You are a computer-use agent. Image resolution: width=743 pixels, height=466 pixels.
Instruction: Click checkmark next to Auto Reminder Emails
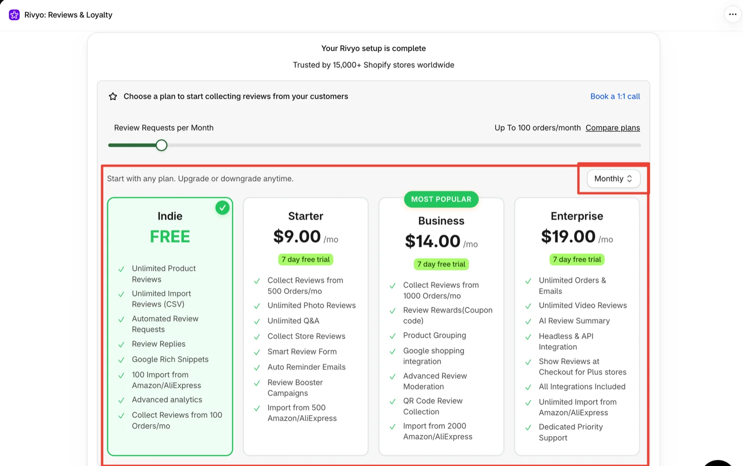click(257, 368)
